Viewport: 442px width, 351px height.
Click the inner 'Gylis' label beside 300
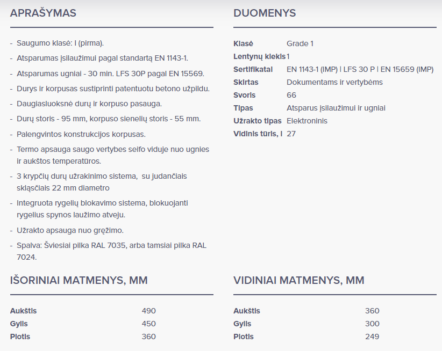[242, 324]
